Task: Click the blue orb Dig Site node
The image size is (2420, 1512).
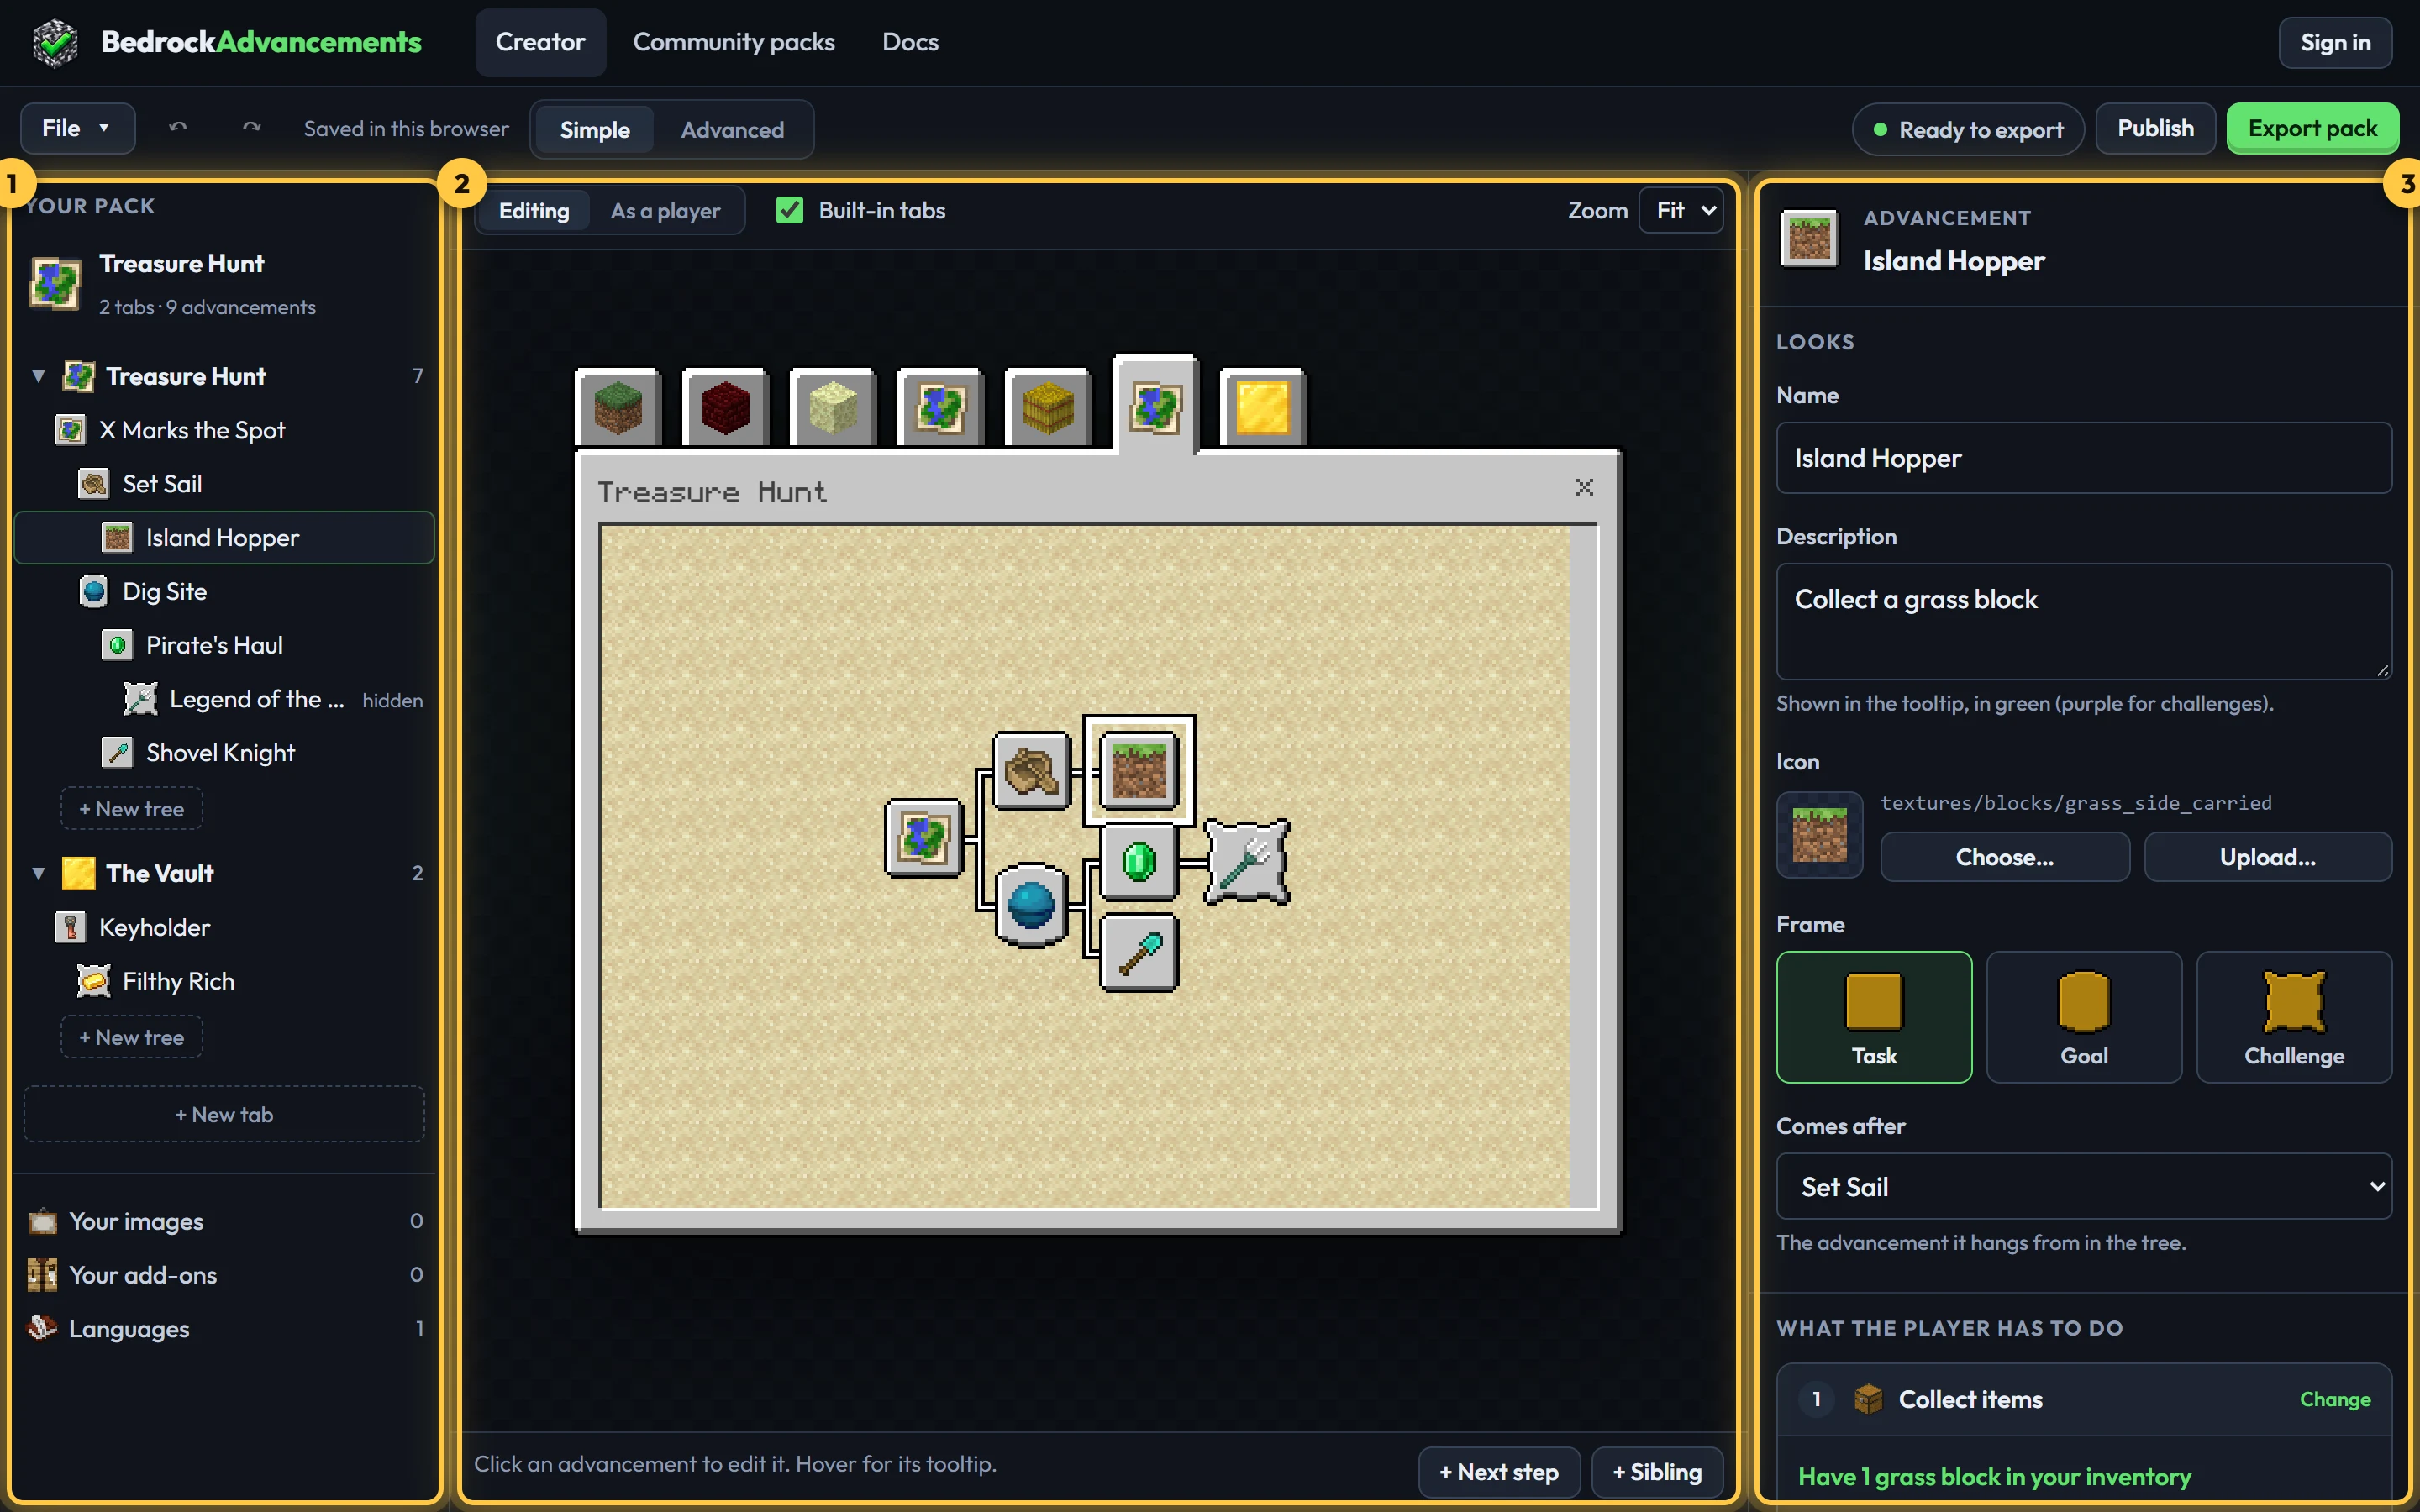Action: (x=1031, y=905)
